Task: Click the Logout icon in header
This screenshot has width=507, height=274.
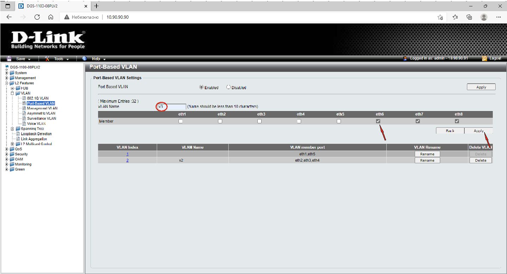Action: [484, 59]
